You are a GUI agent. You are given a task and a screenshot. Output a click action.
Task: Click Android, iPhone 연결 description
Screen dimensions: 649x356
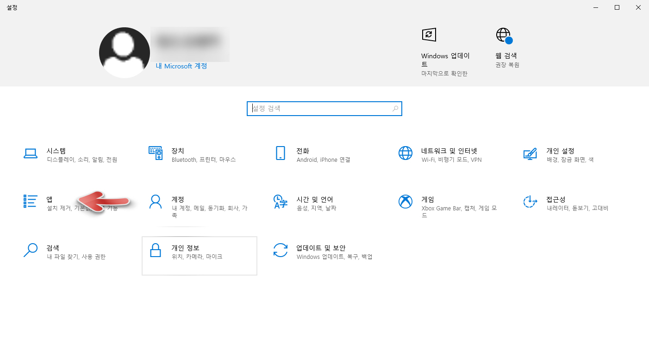tap(324, 160)
